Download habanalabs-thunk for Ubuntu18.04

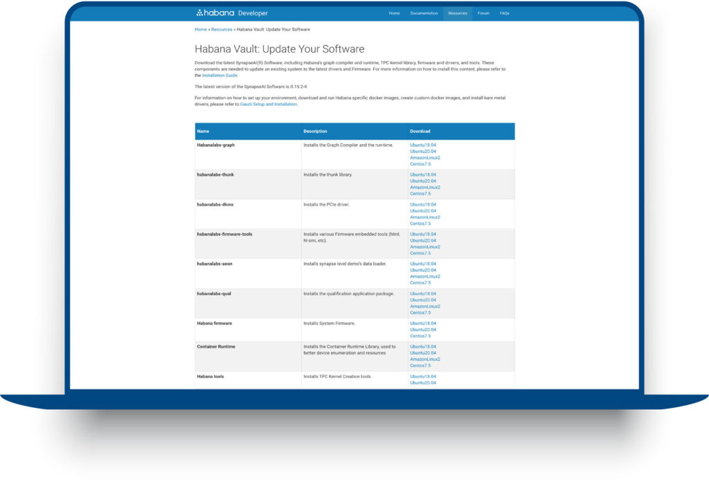coord(423,174)
